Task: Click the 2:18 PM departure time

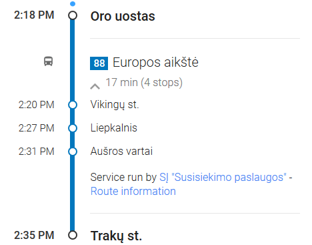Action: [x=34, y=15]
